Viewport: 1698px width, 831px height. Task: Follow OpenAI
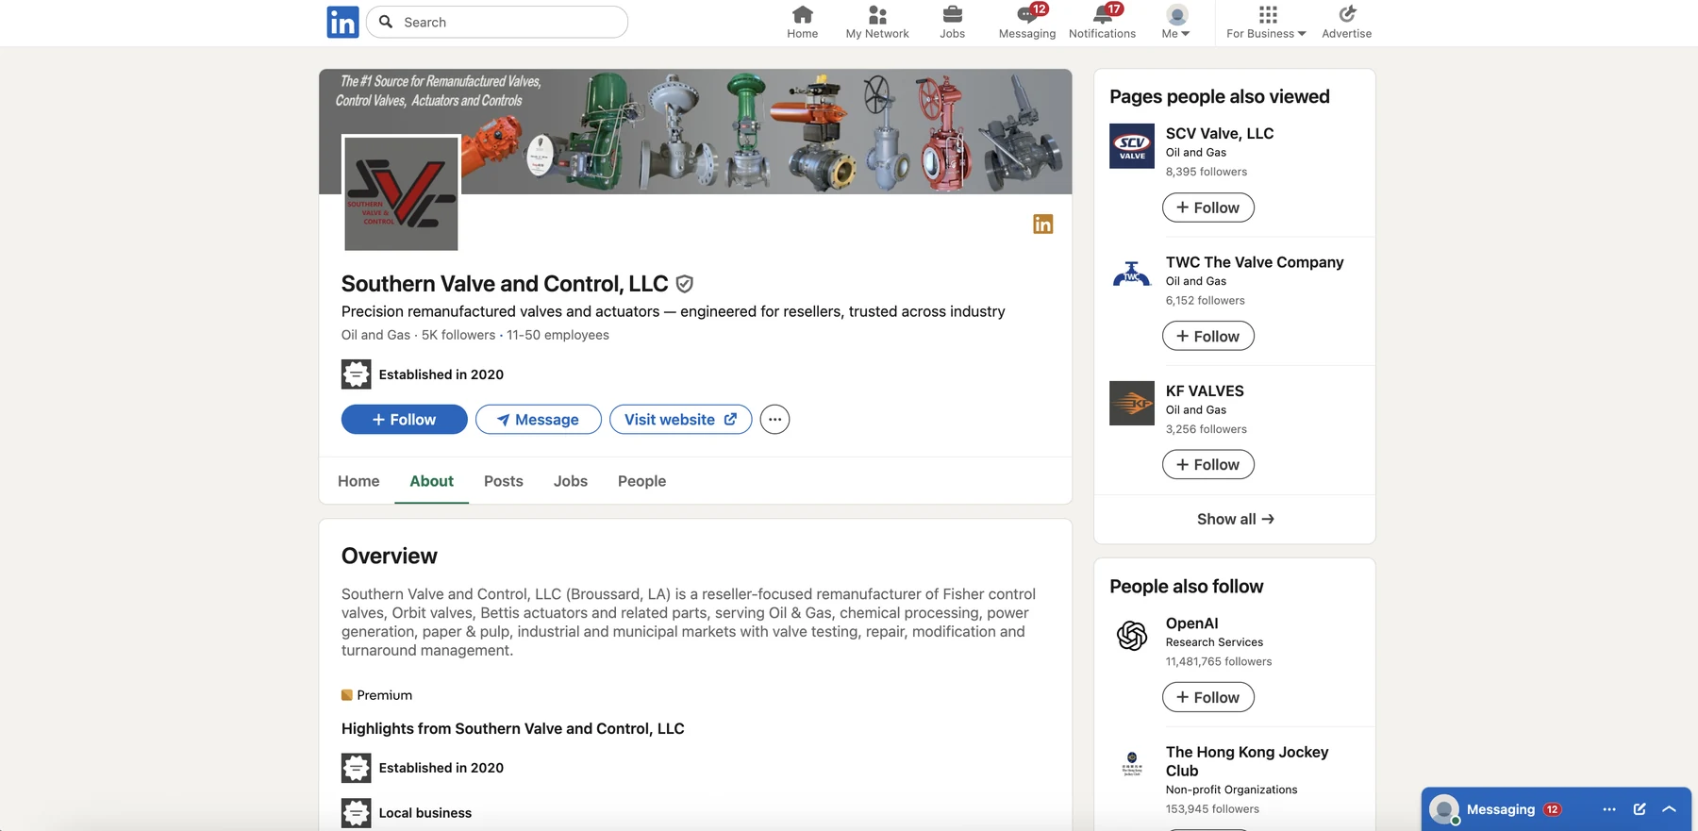point(1208,697)
